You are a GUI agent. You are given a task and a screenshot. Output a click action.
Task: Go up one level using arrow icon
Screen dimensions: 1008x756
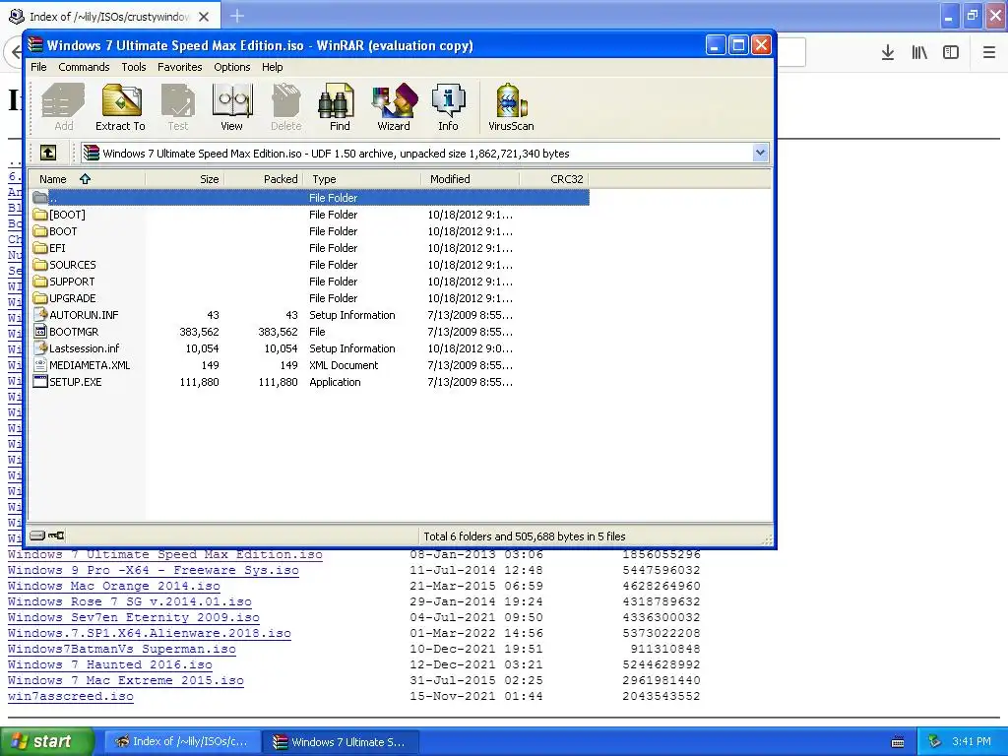pos(48,153)
